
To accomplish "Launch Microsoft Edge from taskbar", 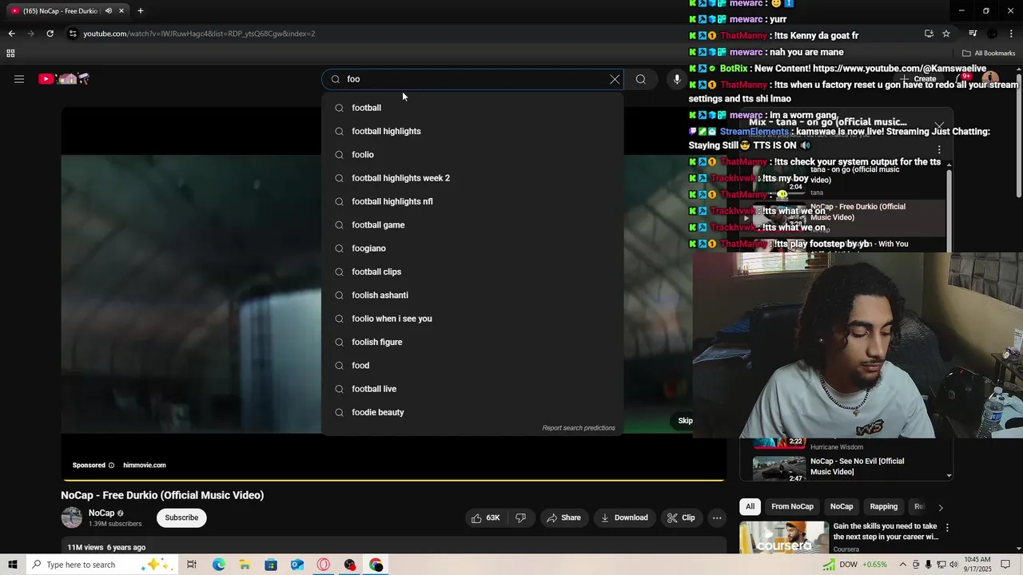I will pyautogui.click(x=218, y=565).
